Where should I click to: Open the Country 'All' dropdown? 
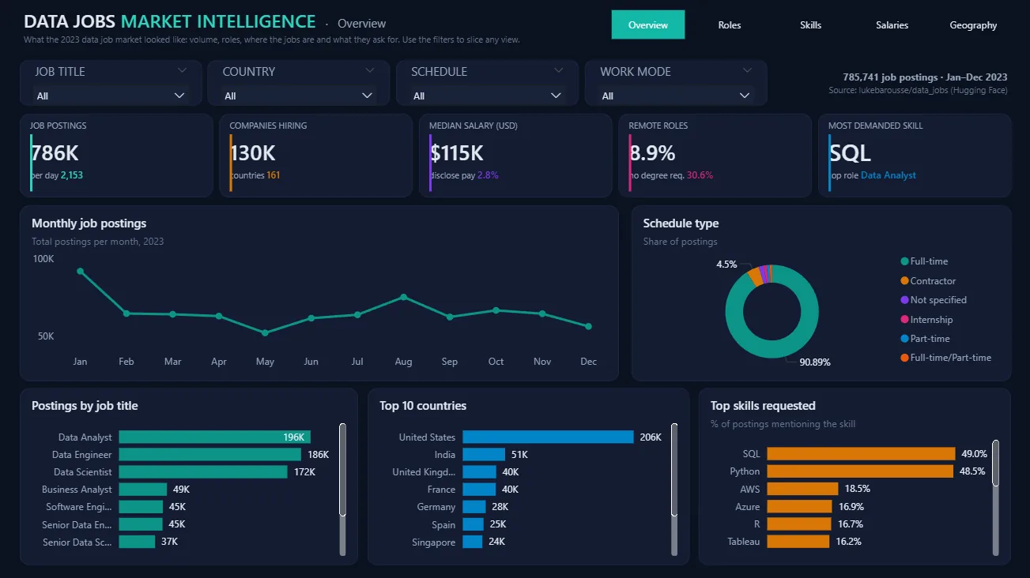pyautogui.click(x=299, y=96)
